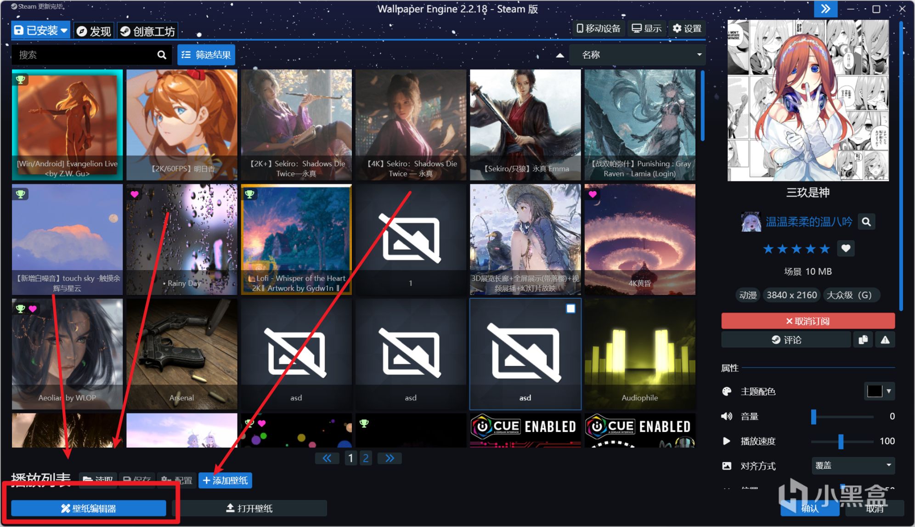Click the pink heart badge on 4K黄昏
Image resolution: width=915 pixels, height=527 pixels.
[x=593, y=194]
